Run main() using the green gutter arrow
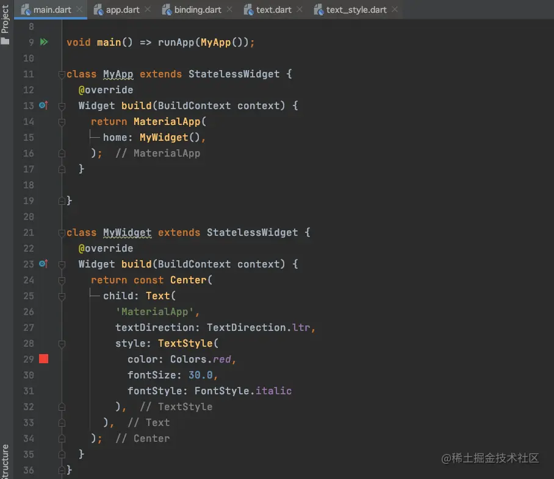 coord(43,42)
